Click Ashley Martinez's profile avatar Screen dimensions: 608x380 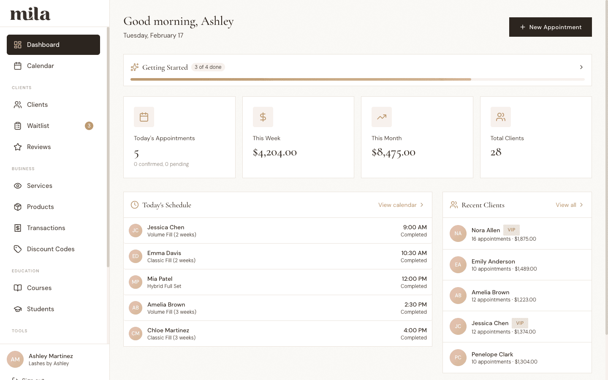(15, 359)
